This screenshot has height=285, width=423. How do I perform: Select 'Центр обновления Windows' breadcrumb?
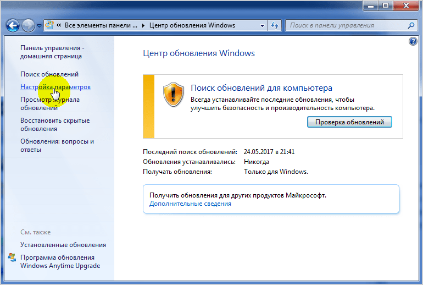coord(192,25)
